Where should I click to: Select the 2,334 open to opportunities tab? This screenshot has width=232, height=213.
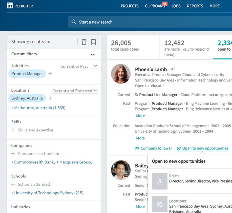pos(222,47)
